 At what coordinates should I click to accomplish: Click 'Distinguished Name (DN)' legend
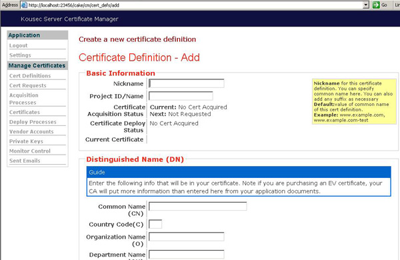(135, 159)
